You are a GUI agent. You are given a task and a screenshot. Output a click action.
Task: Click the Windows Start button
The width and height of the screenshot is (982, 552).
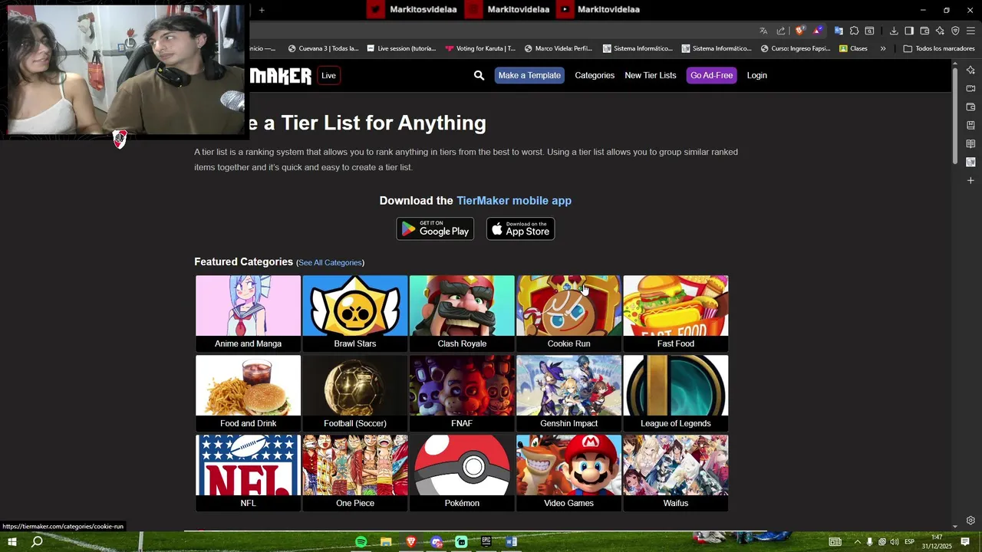[x=12, y=542]
